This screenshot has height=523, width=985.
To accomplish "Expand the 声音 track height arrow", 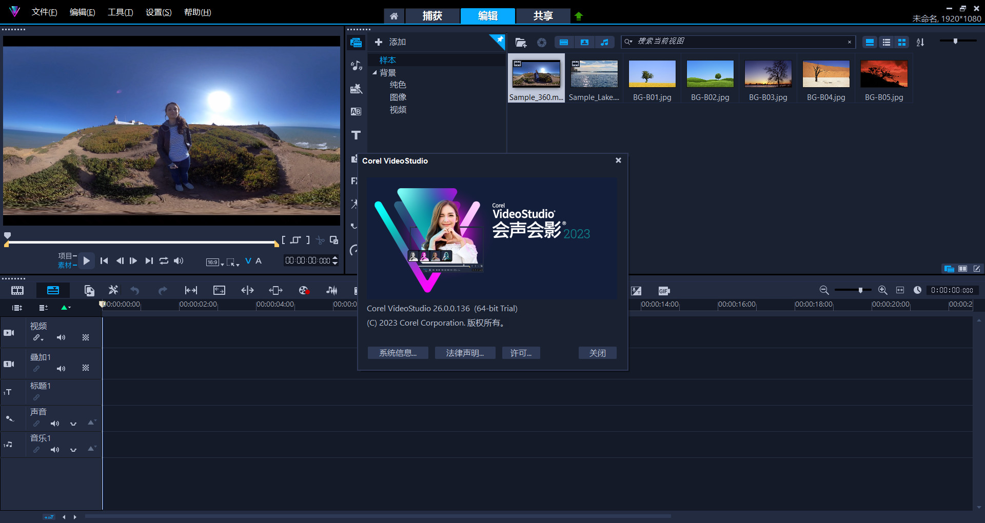I will [91, 423].
